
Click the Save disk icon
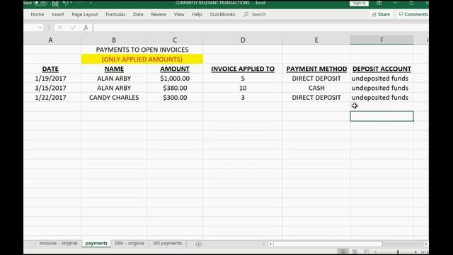[55, 3]
